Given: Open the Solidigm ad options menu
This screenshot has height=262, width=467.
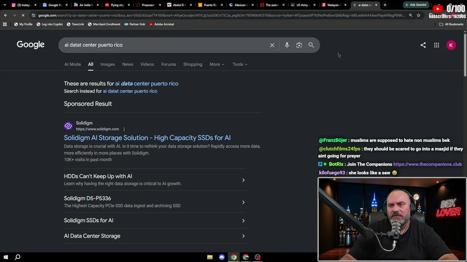Looking at the screenshot, I should (124, 129).
